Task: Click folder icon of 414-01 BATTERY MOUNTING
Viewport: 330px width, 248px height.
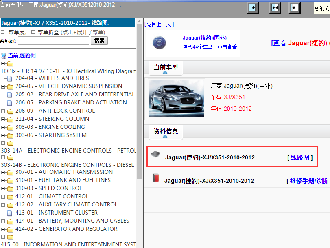Action: tap(10, 221)
